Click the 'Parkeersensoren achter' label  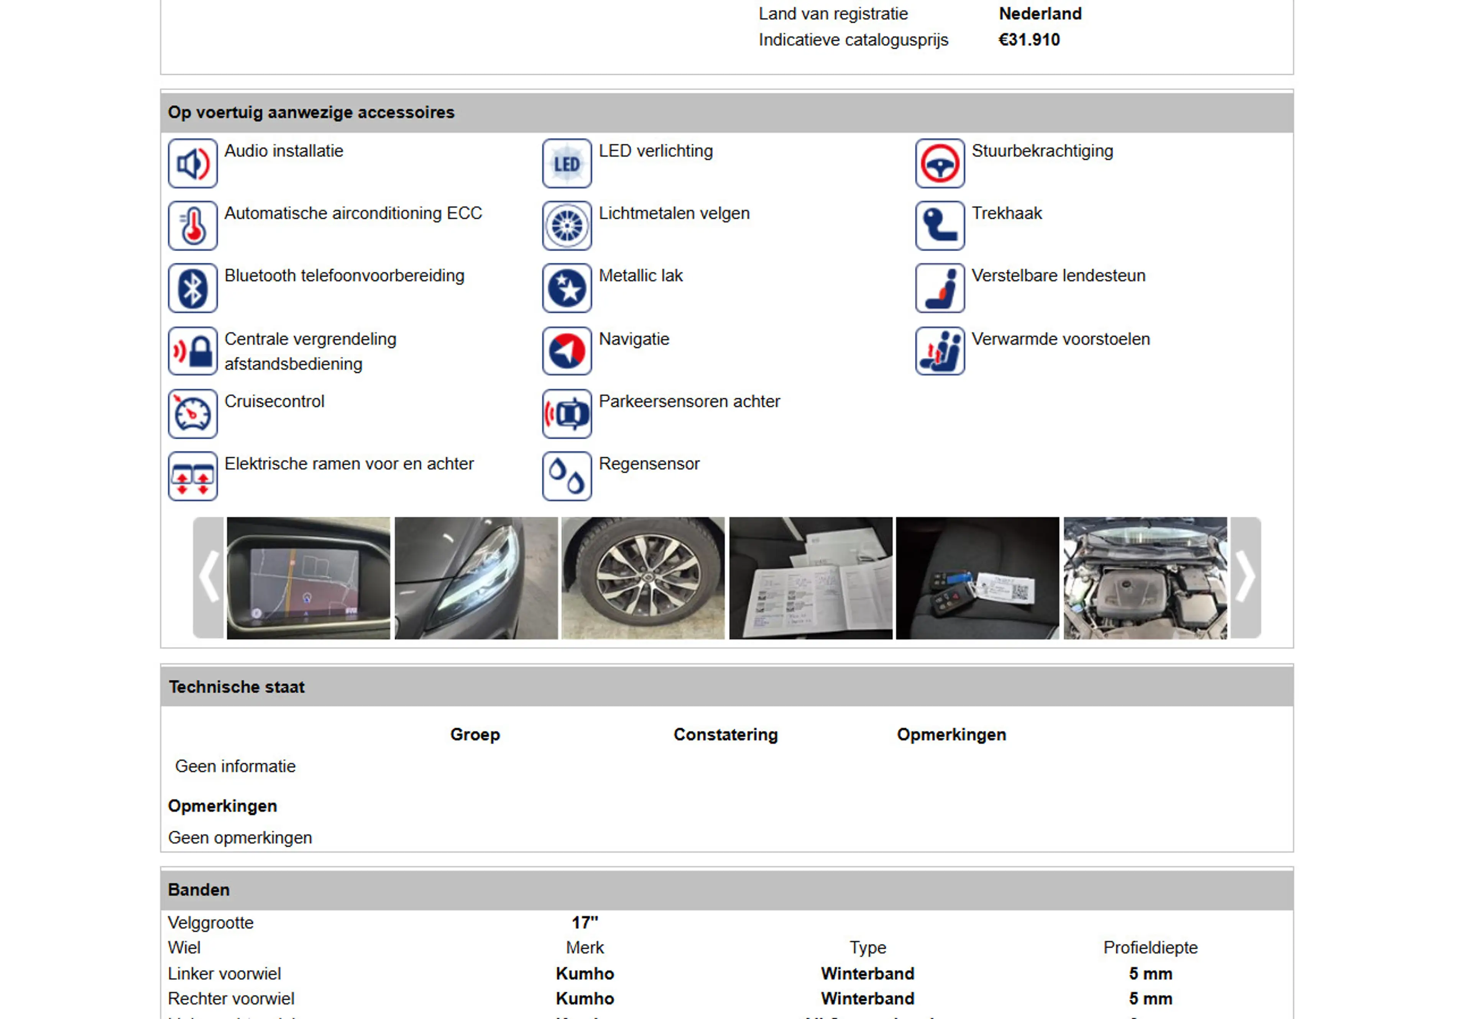tap(689, 402)
